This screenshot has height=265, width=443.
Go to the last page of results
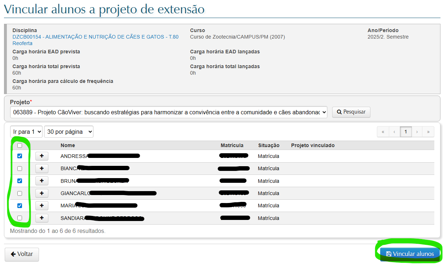428,132
